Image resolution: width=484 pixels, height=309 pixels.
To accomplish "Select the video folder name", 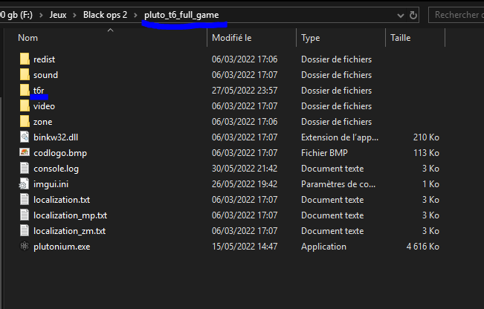I will coord(44,106).
